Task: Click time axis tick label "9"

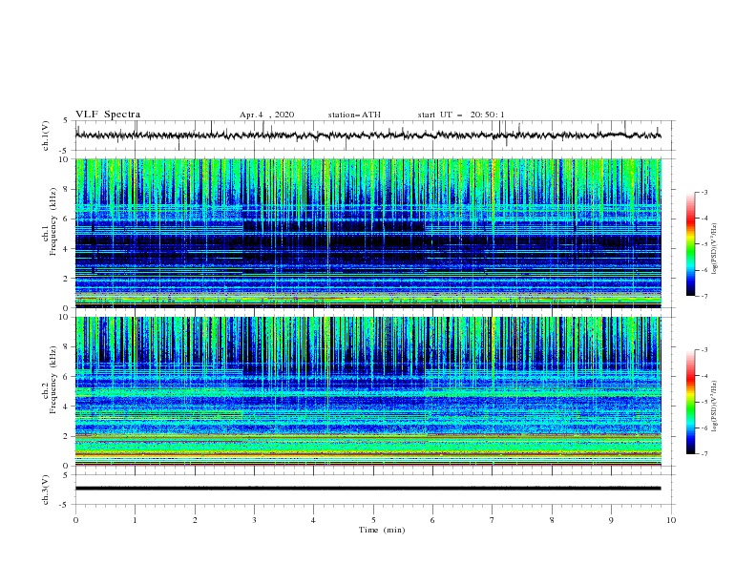Action: (611, 520)
